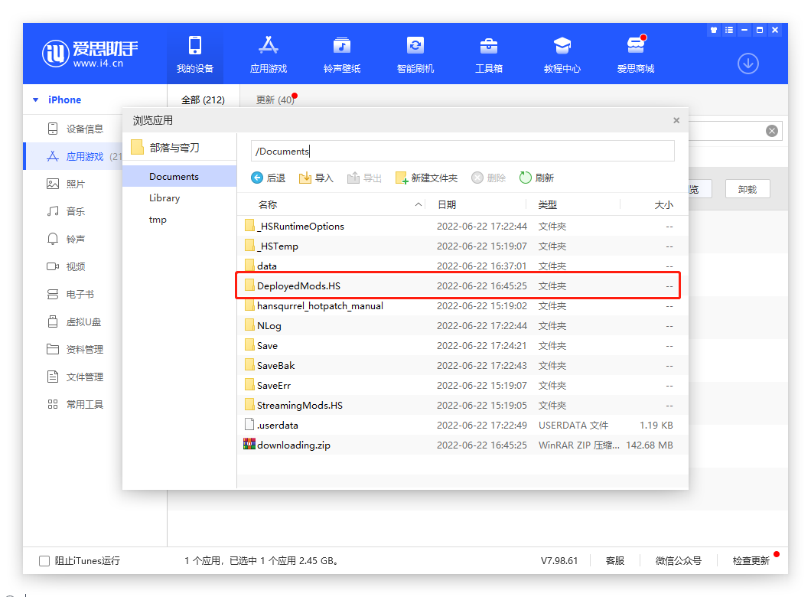The height and width of the screenshot is (597, 811).
Task: Open the title bar list menu icon
Action: [x=729, y=30]
